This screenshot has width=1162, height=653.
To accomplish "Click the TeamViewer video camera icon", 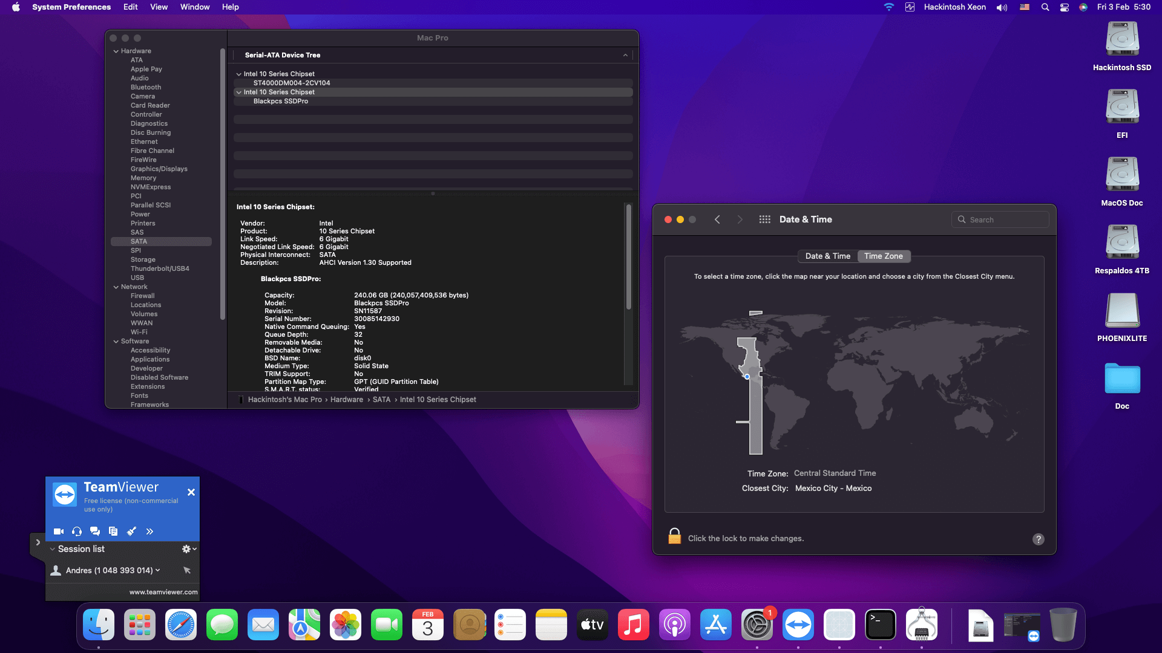I will (59, 531).
